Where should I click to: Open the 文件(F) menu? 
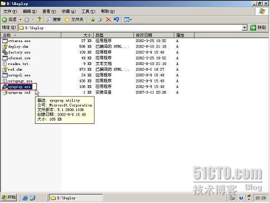10,11
